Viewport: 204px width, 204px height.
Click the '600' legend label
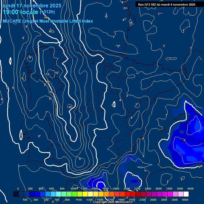(51, 189)
